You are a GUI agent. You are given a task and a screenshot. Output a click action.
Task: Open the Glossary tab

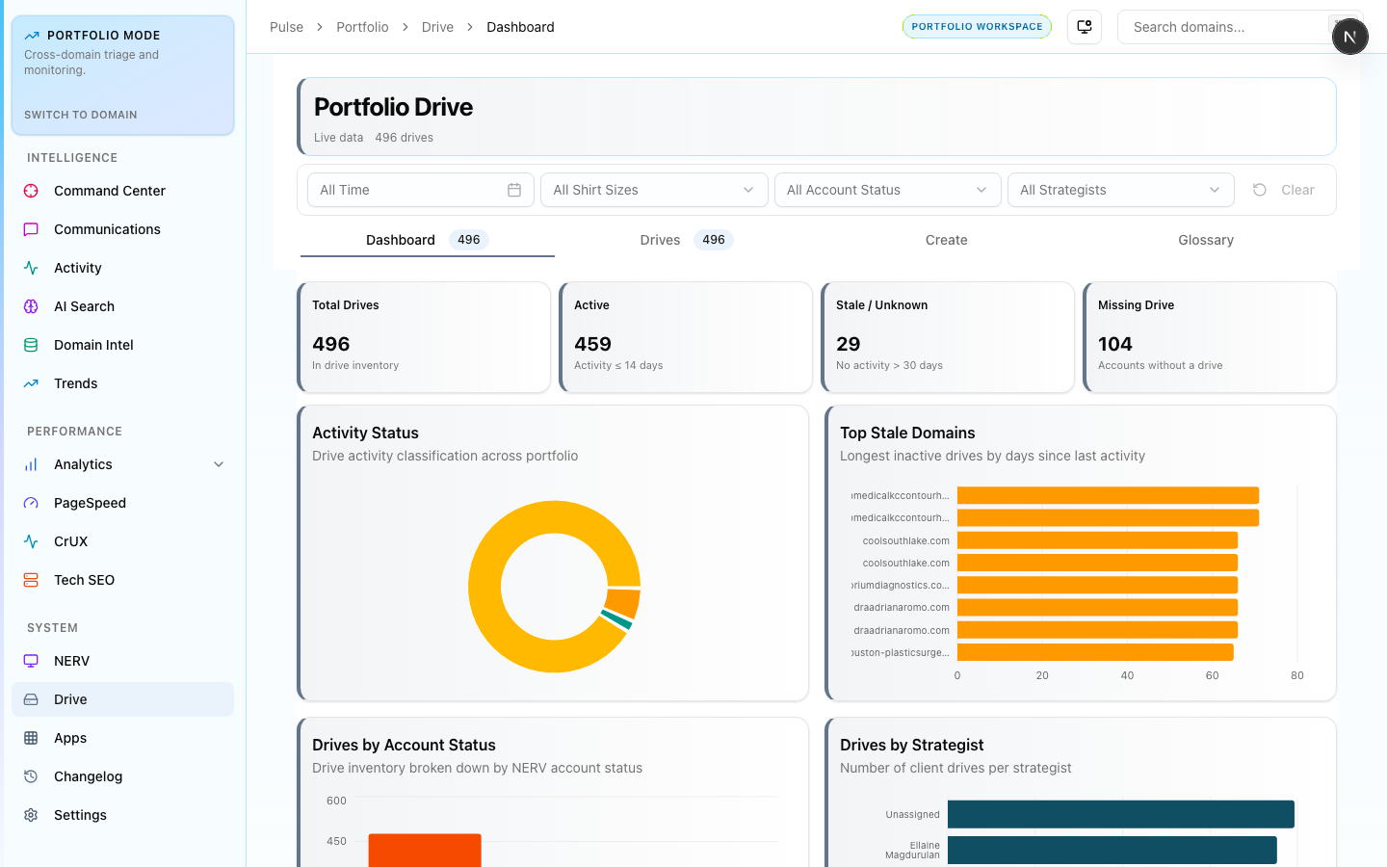point(1205,240)
